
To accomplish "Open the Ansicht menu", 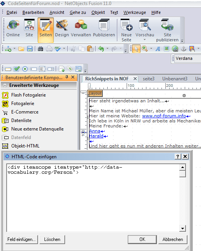I will click(57, 12).
